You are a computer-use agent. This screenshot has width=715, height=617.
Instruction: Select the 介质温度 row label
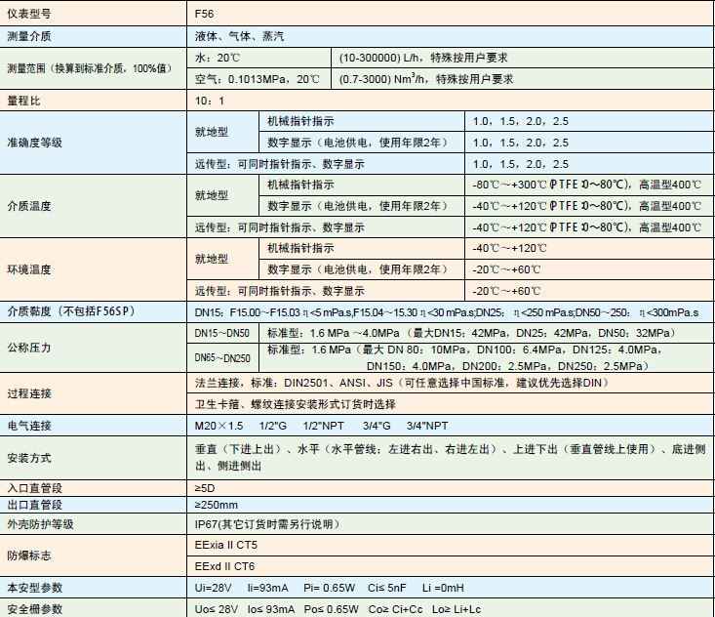29,206
